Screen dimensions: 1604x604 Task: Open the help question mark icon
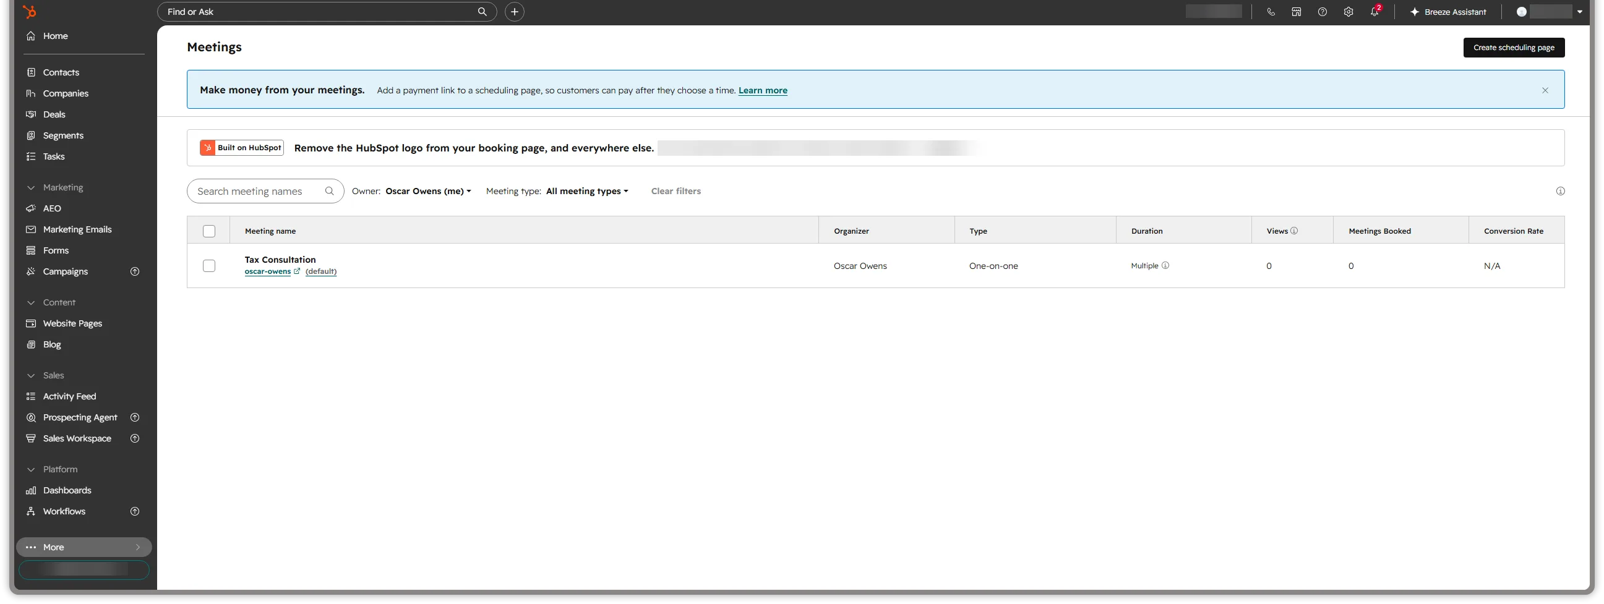pyautogui.click(x=1323, y=12)
